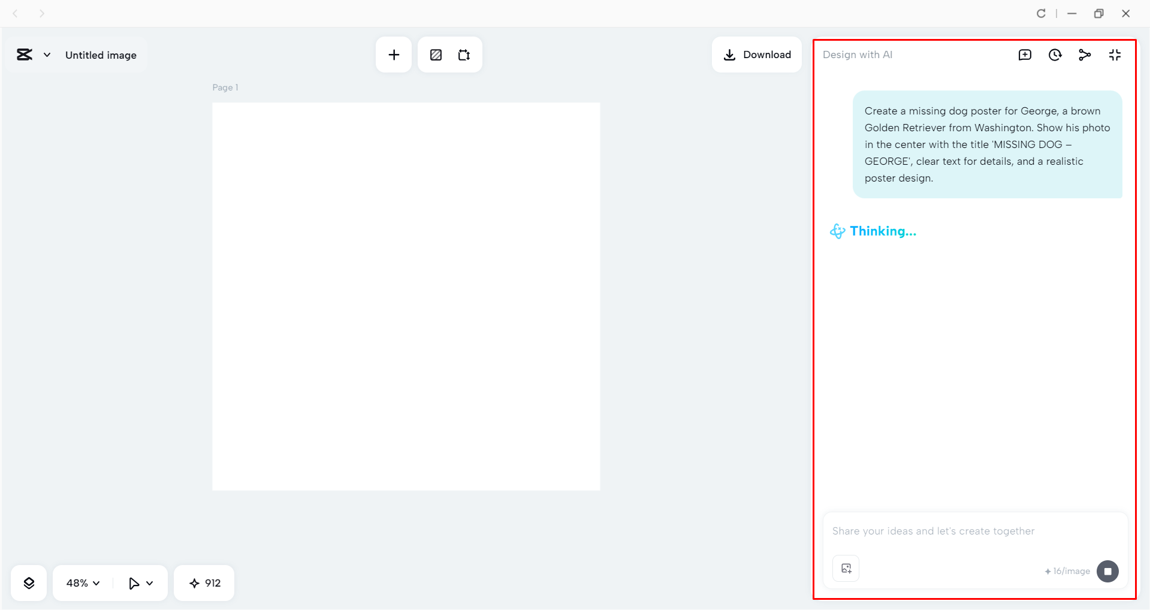Download the current image
The height and width of the screenshot is (610, 1150).
[x=757, y=55]
